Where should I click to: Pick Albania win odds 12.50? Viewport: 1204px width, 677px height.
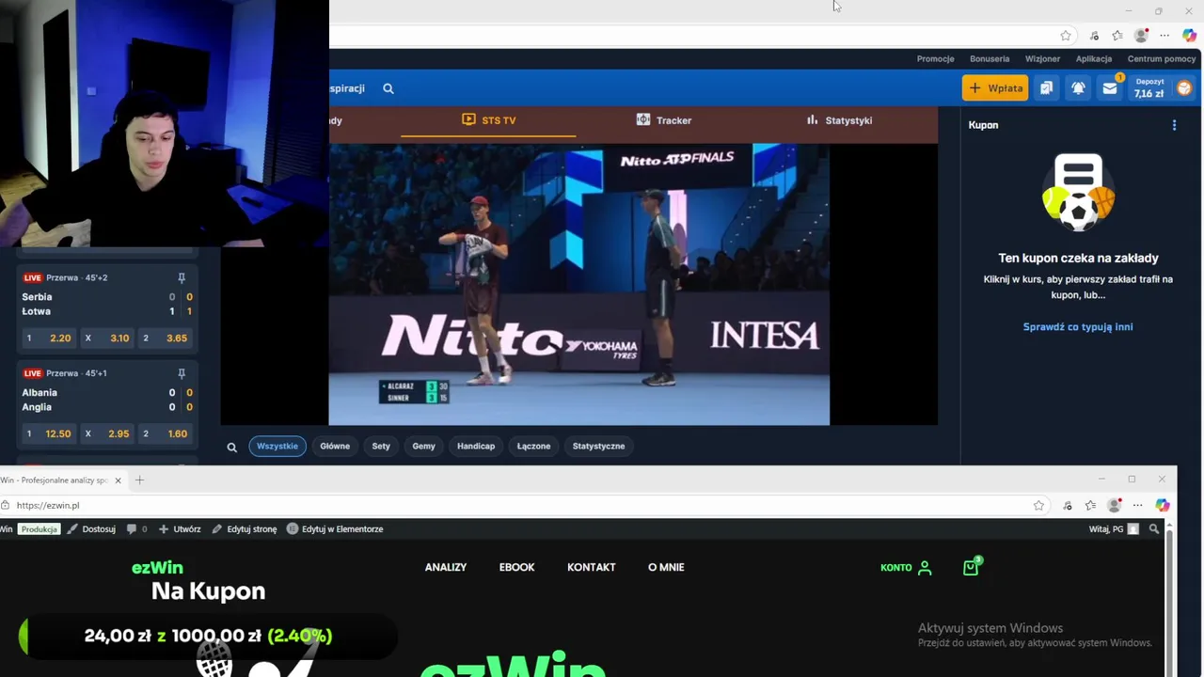pos(48,433)
